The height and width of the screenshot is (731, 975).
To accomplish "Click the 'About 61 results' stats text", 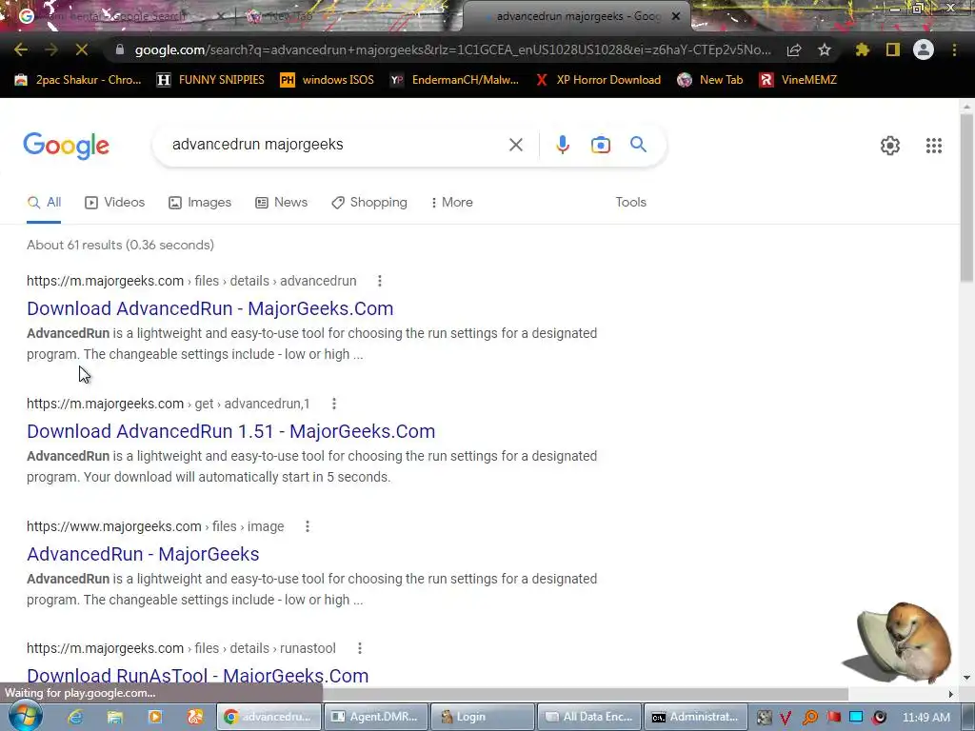I will [x=120, y=245].
